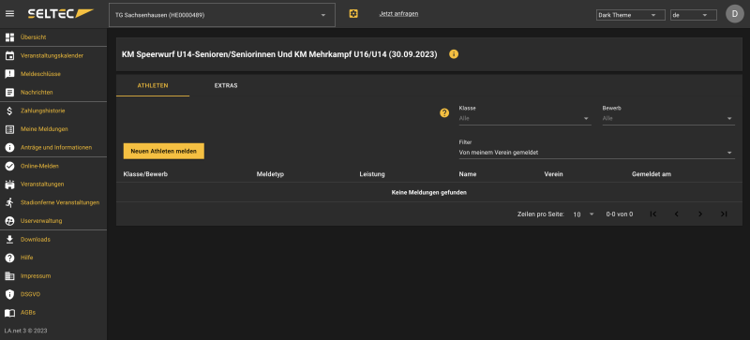Click the Nachrichten message icon
750x340 pixels.
pos(9,93)
